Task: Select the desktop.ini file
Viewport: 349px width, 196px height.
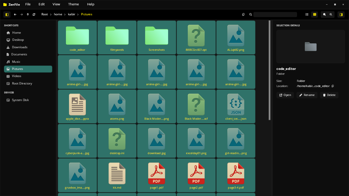Action: (x=117, y=141)
